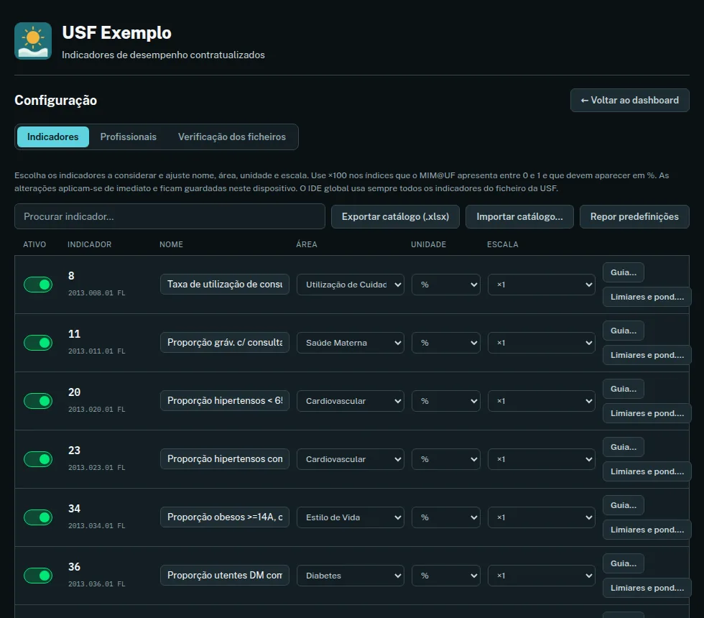
Task: Click Guia... button for indicator 23
Action: [624, 447]
